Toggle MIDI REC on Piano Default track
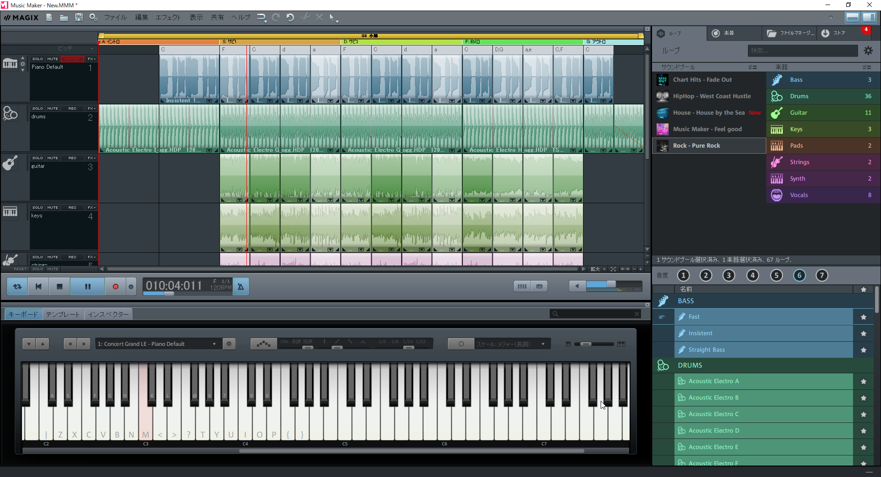Screen dimensions: 881x477 pyautogui.click(x=72, y=59)
